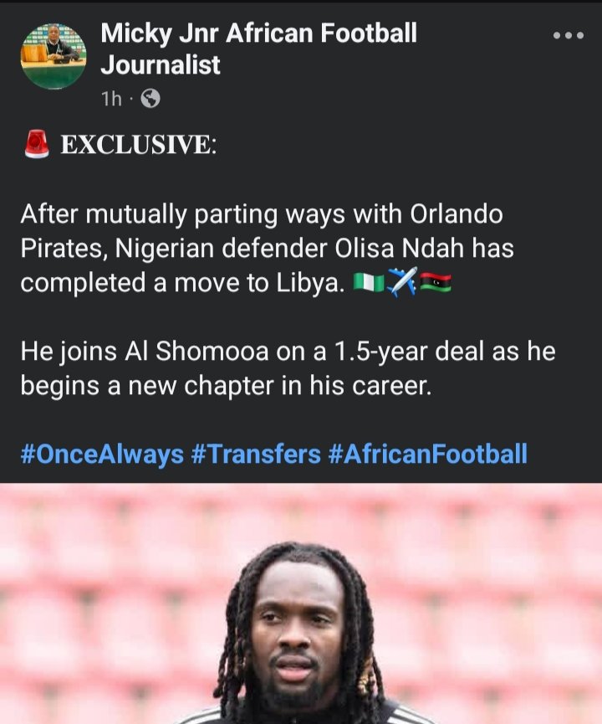Open the footballer photo attached to post

[x=301, y=604]
